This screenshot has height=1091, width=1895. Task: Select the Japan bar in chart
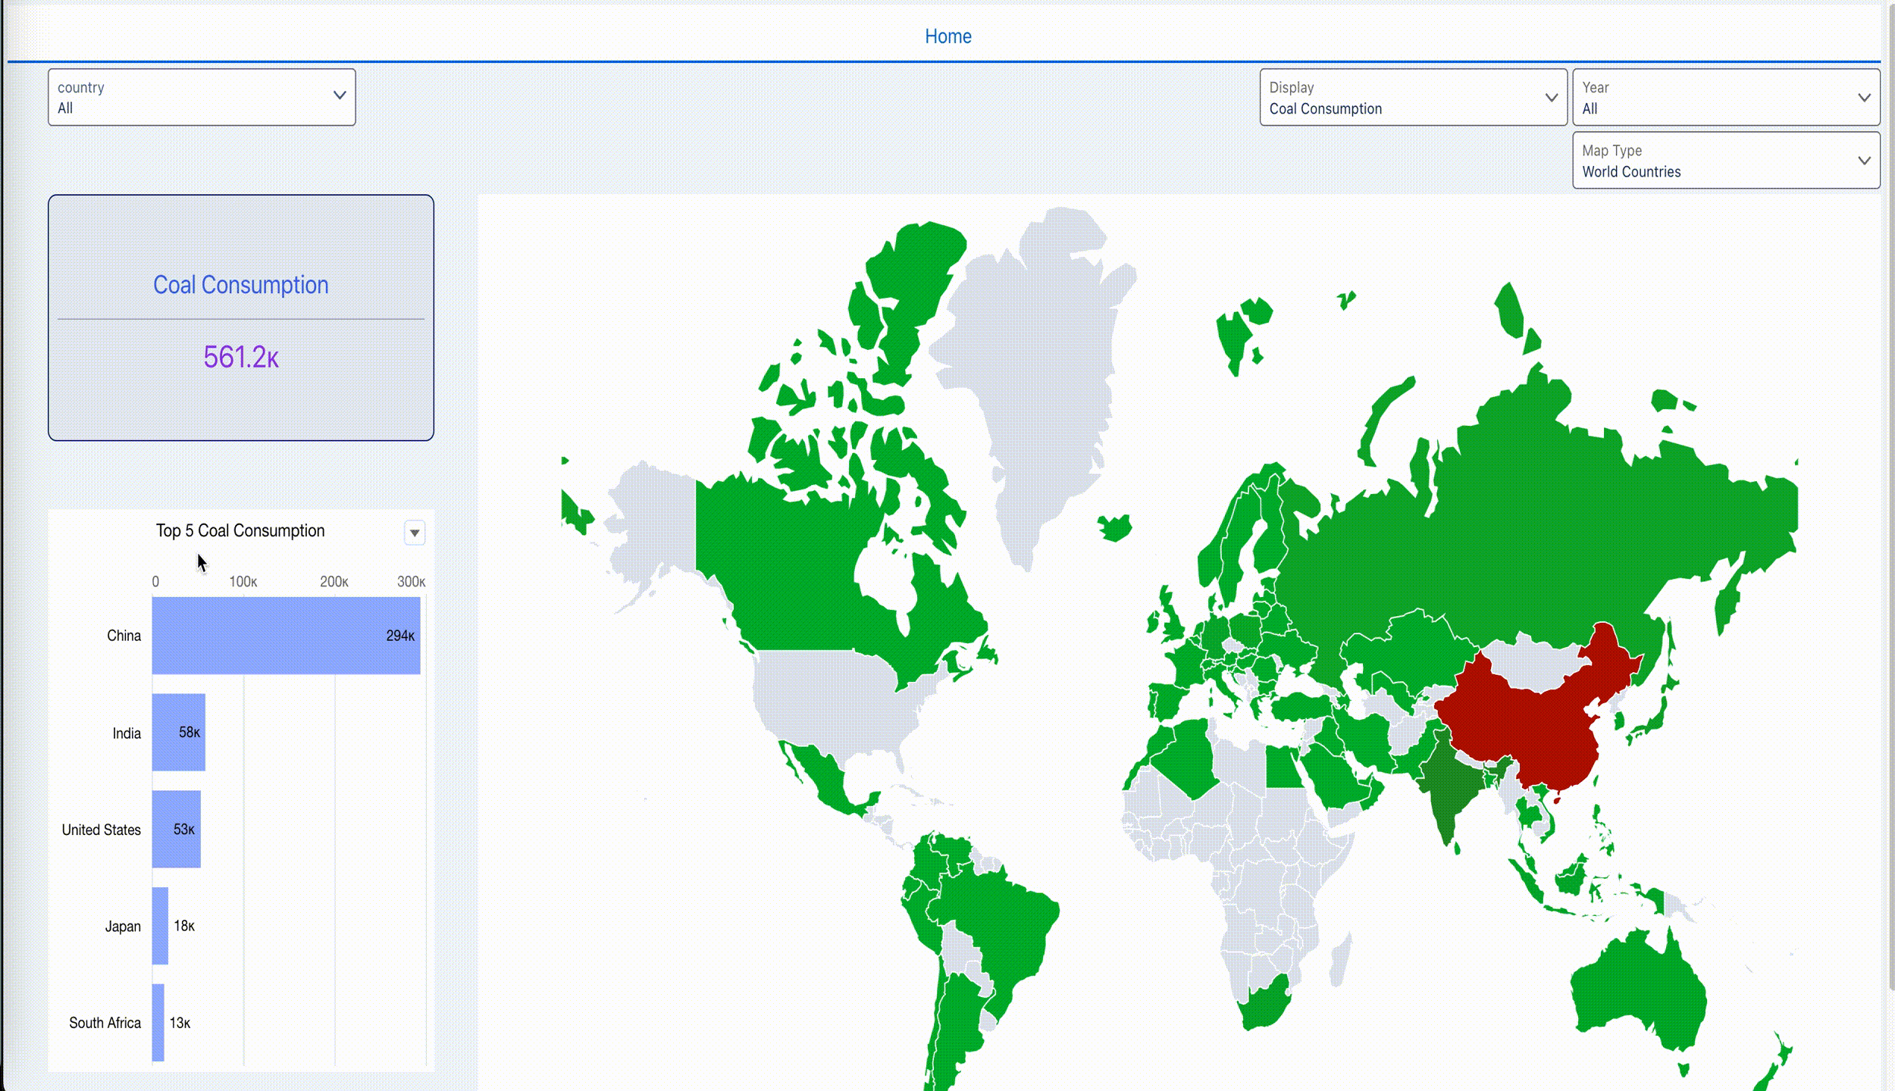pyautogui.click(x=160, y=926)
